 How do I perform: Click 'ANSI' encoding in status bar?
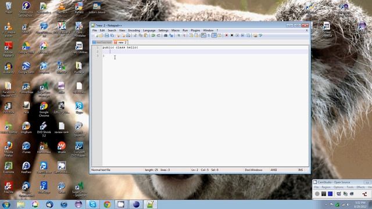pyautogui.click(x=274, y=170)
